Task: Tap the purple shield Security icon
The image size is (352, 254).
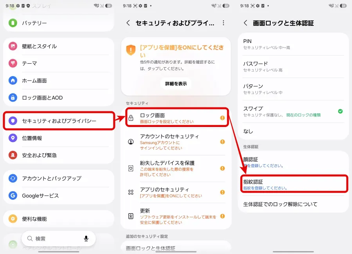Action: tap(13, 121)
